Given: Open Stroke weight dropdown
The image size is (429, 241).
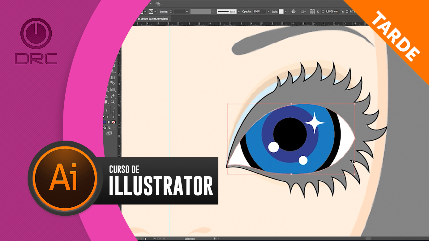Looking at the screenshot, I should click(187, 11).
